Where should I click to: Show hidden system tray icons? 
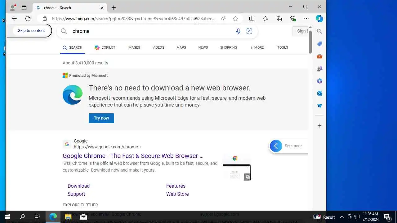pos(342,217)
